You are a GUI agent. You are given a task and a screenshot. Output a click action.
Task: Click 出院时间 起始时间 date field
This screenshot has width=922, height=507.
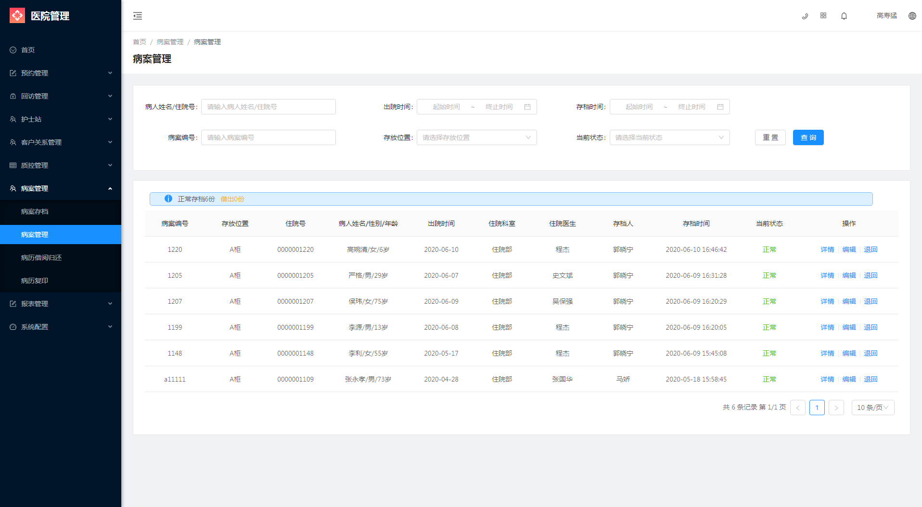coord(446,107)
